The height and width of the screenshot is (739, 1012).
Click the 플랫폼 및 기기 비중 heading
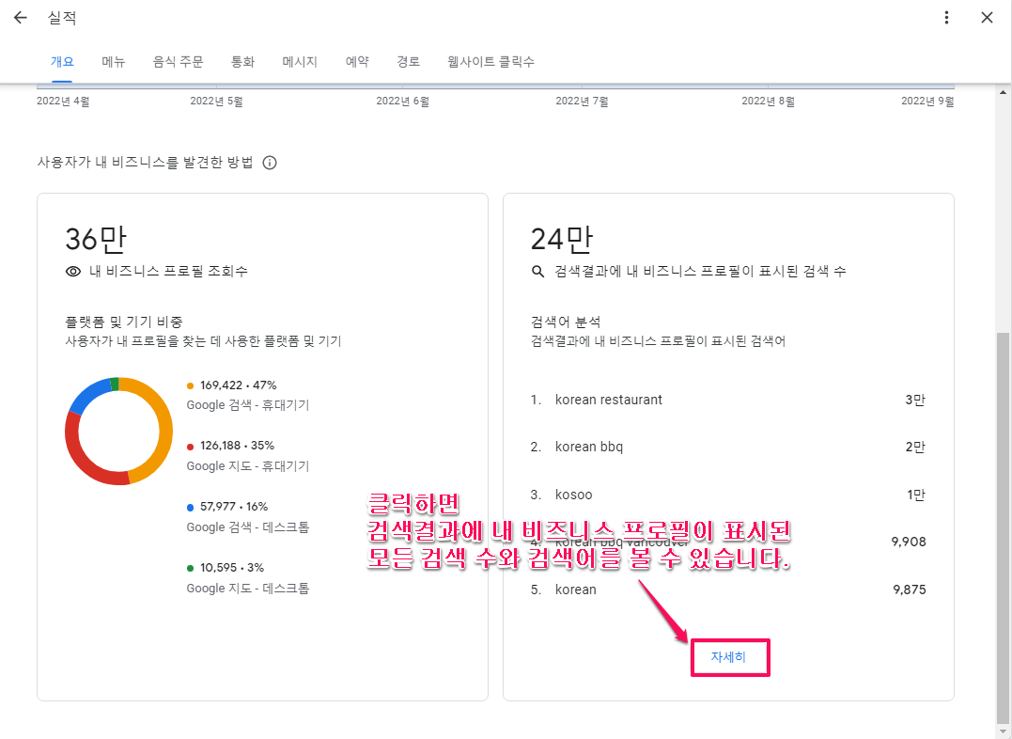[x=124, y=322]
